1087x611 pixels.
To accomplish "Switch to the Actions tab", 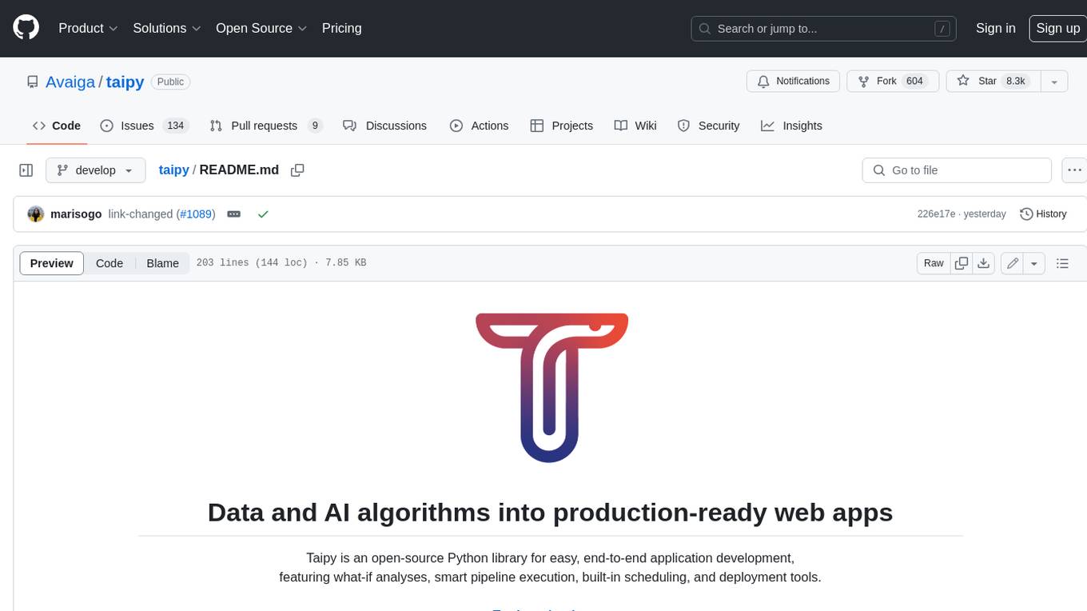I will coord(479,126).
